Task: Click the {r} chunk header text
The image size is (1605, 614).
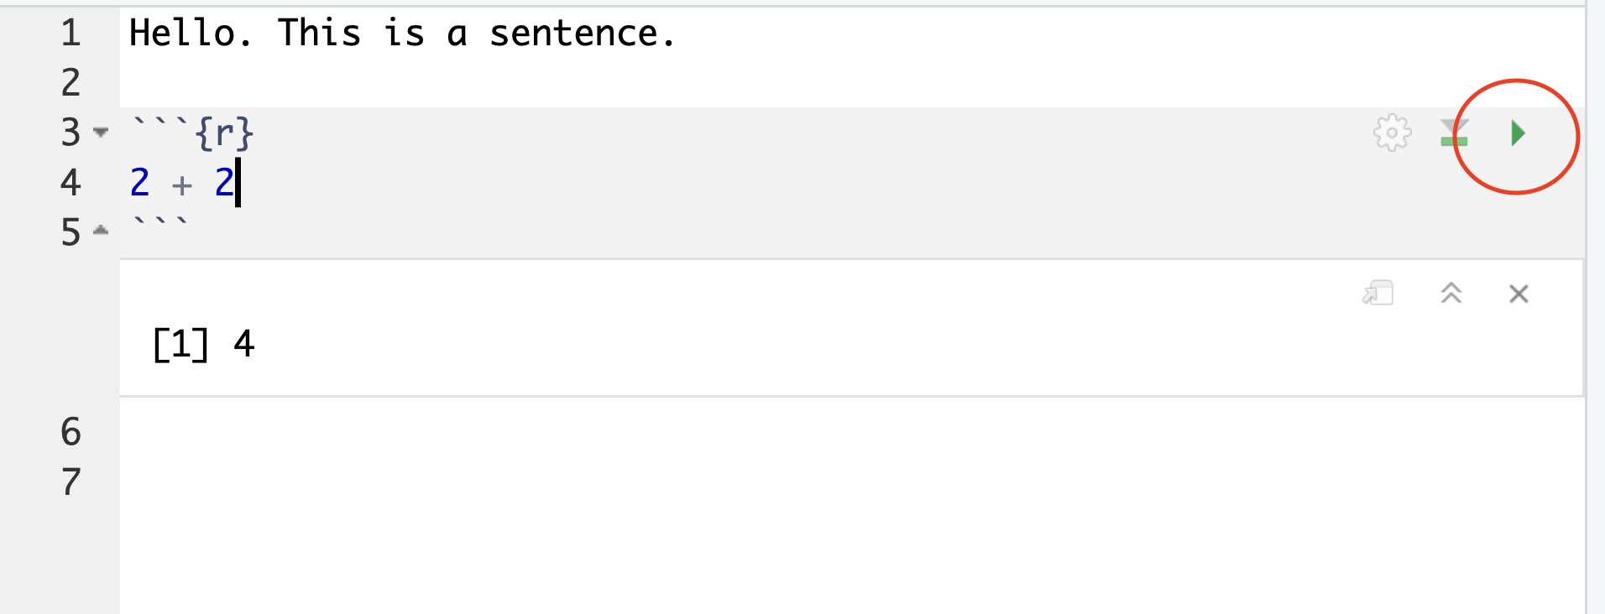Action: pyautogui.click(x=223, y=133)
